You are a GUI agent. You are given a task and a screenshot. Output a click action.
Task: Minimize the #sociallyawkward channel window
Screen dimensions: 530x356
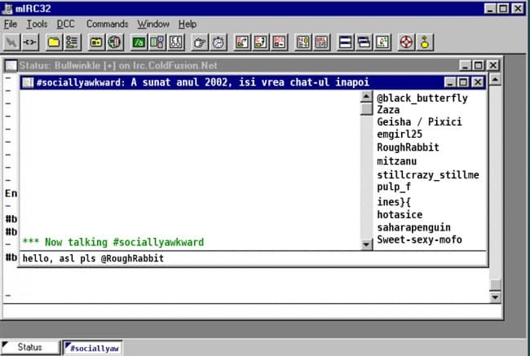(x=449, y=82)
